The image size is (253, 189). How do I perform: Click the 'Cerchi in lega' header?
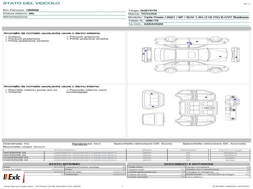(230, 150)
